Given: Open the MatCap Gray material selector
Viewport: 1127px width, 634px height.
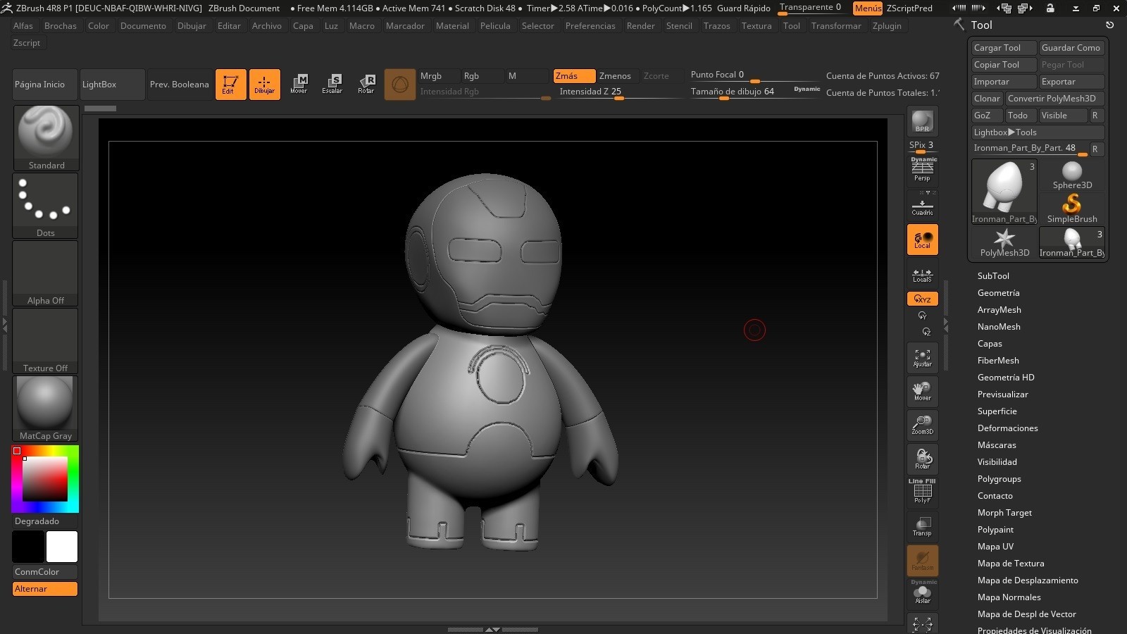Looking at the screenshot, I should [x=46, y=409].
